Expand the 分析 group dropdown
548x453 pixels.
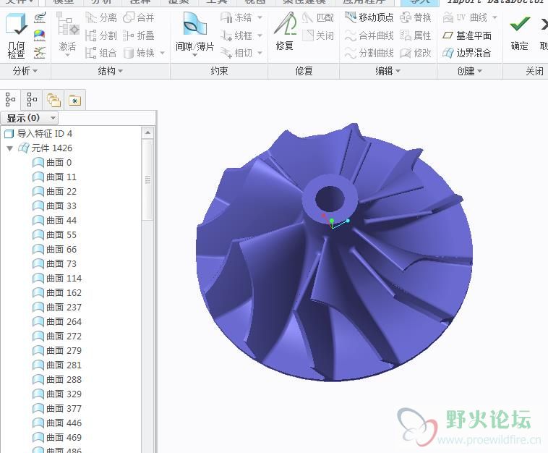coord(25,72)
